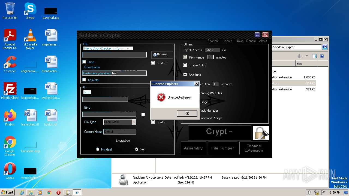Click the Change Extension button
The image size is (349, 196).
point(254,148)
